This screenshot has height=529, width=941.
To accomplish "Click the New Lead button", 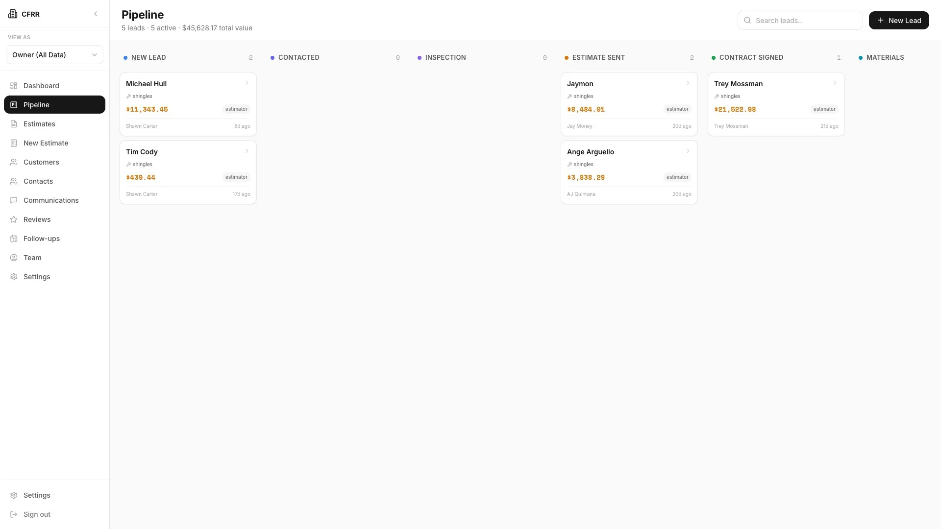I will (899, 20).
